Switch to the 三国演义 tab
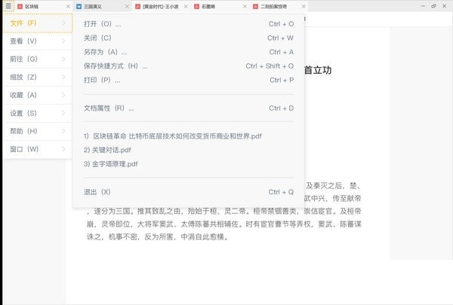453x305 pixels. [103, 6]
